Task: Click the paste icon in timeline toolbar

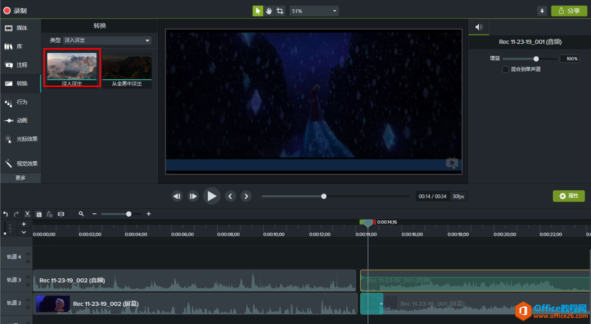Action: [x=49, y=214]
